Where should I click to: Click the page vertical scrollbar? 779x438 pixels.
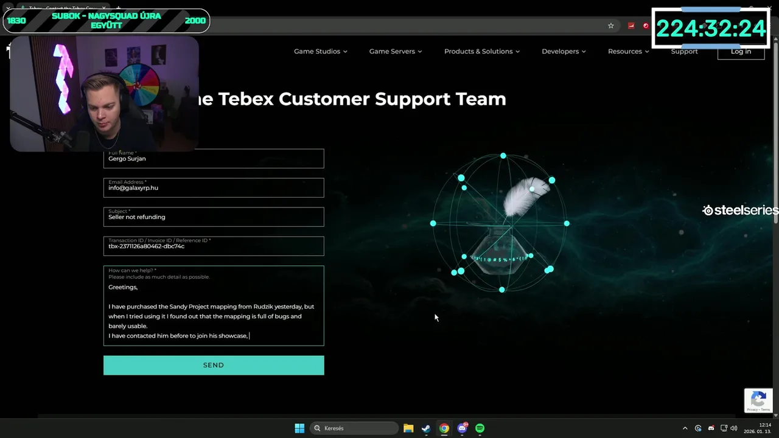(775, 134)
